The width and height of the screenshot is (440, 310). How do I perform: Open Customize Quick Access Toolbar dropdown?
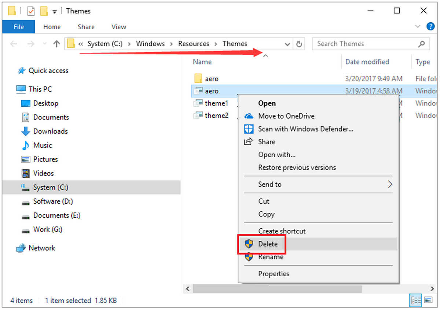(54, 11)
